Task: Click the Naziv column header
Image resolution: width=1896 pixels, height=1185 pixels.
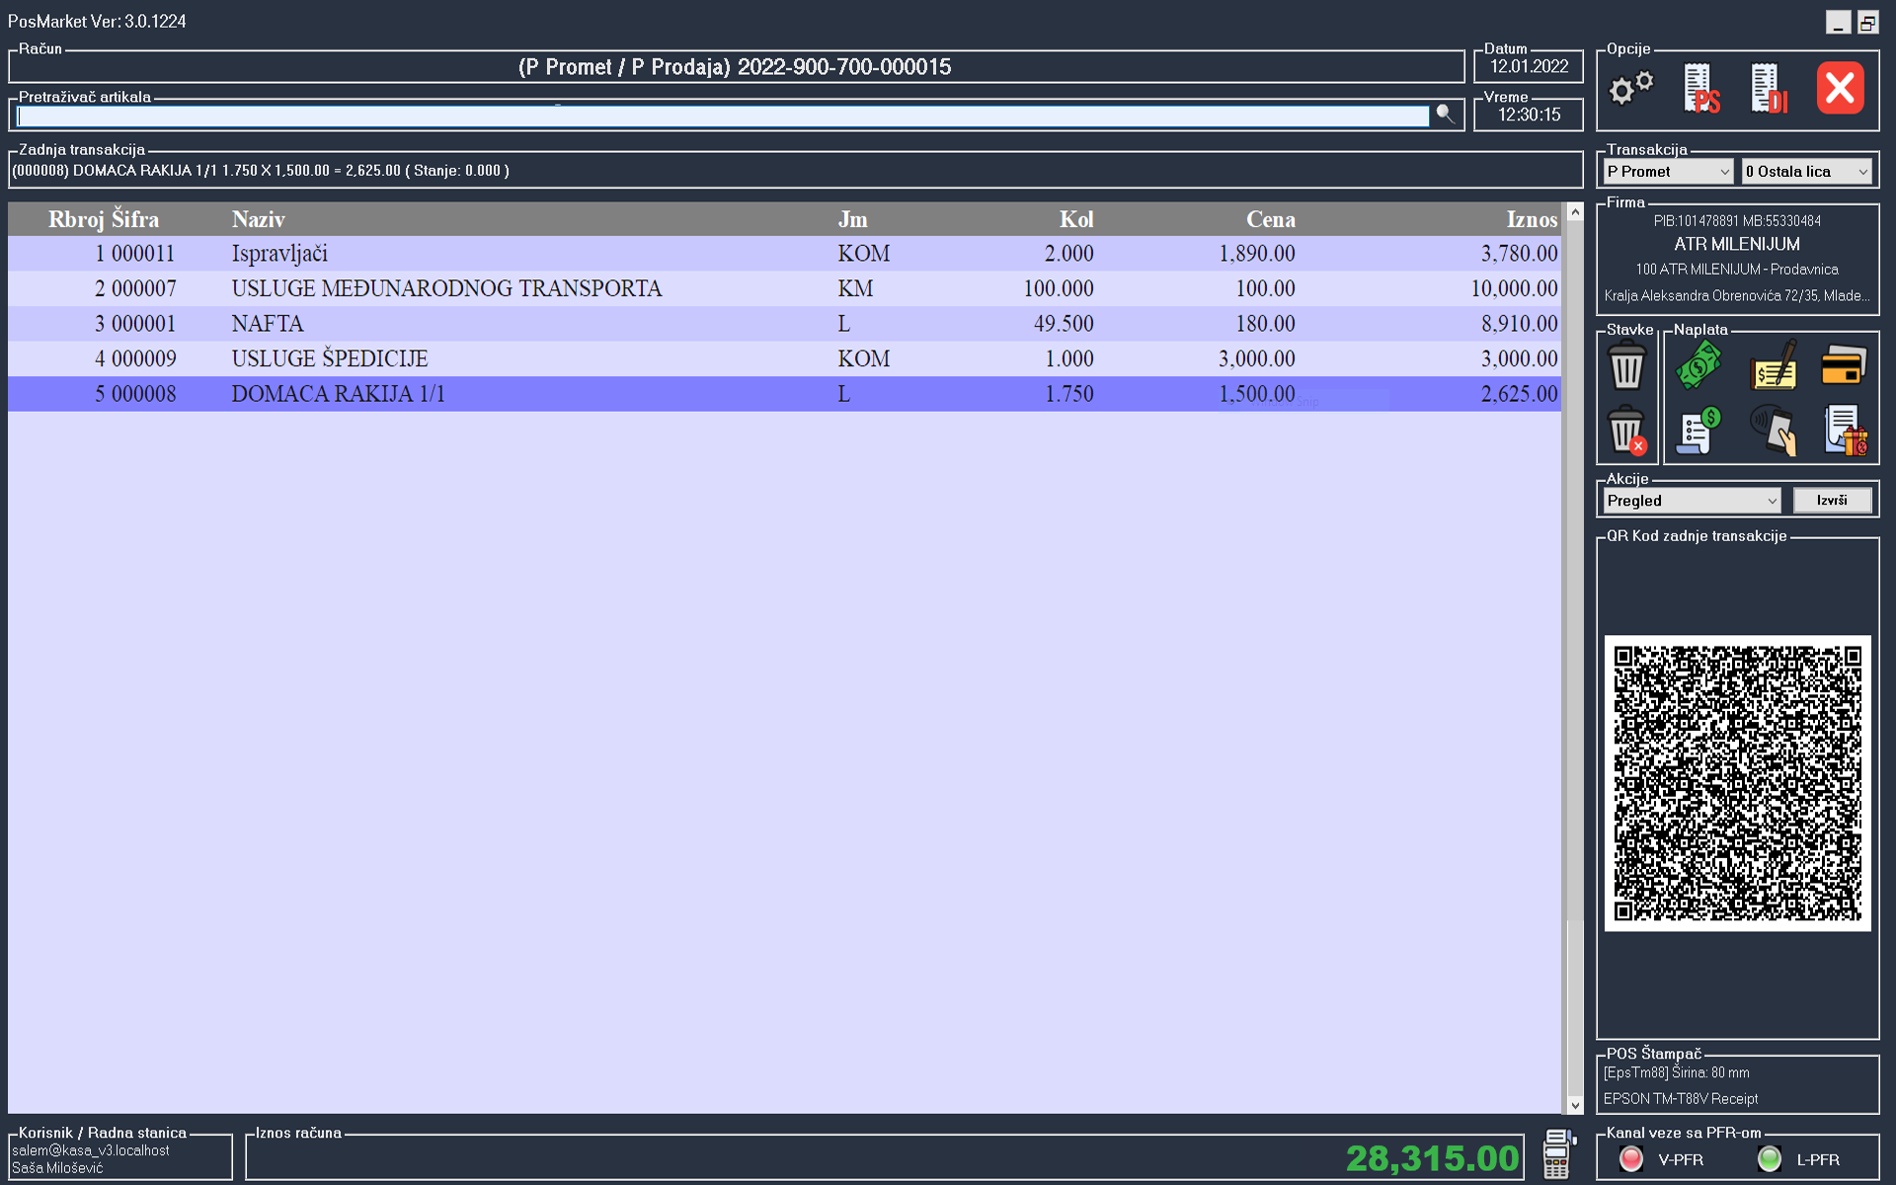Action: click(259, 219)
